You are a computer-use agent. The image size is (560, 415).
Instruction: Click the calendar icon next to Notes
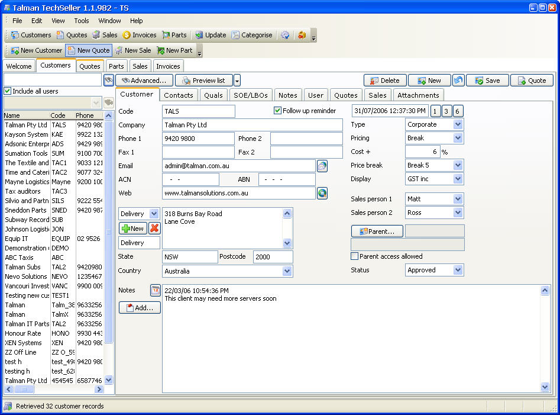(156, 291)
